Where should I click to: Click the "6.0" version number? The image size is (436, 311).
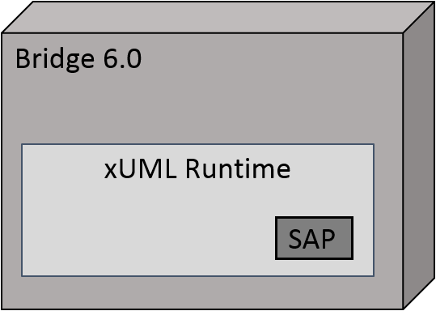123,59
